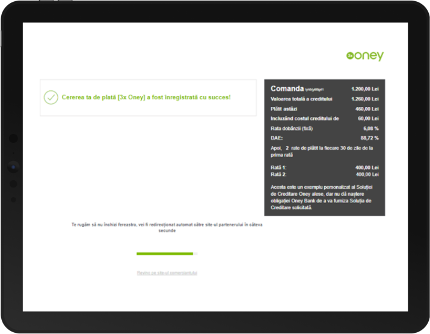Click the 'Revino pe site-ul comerciantului' link

[167, 273]
